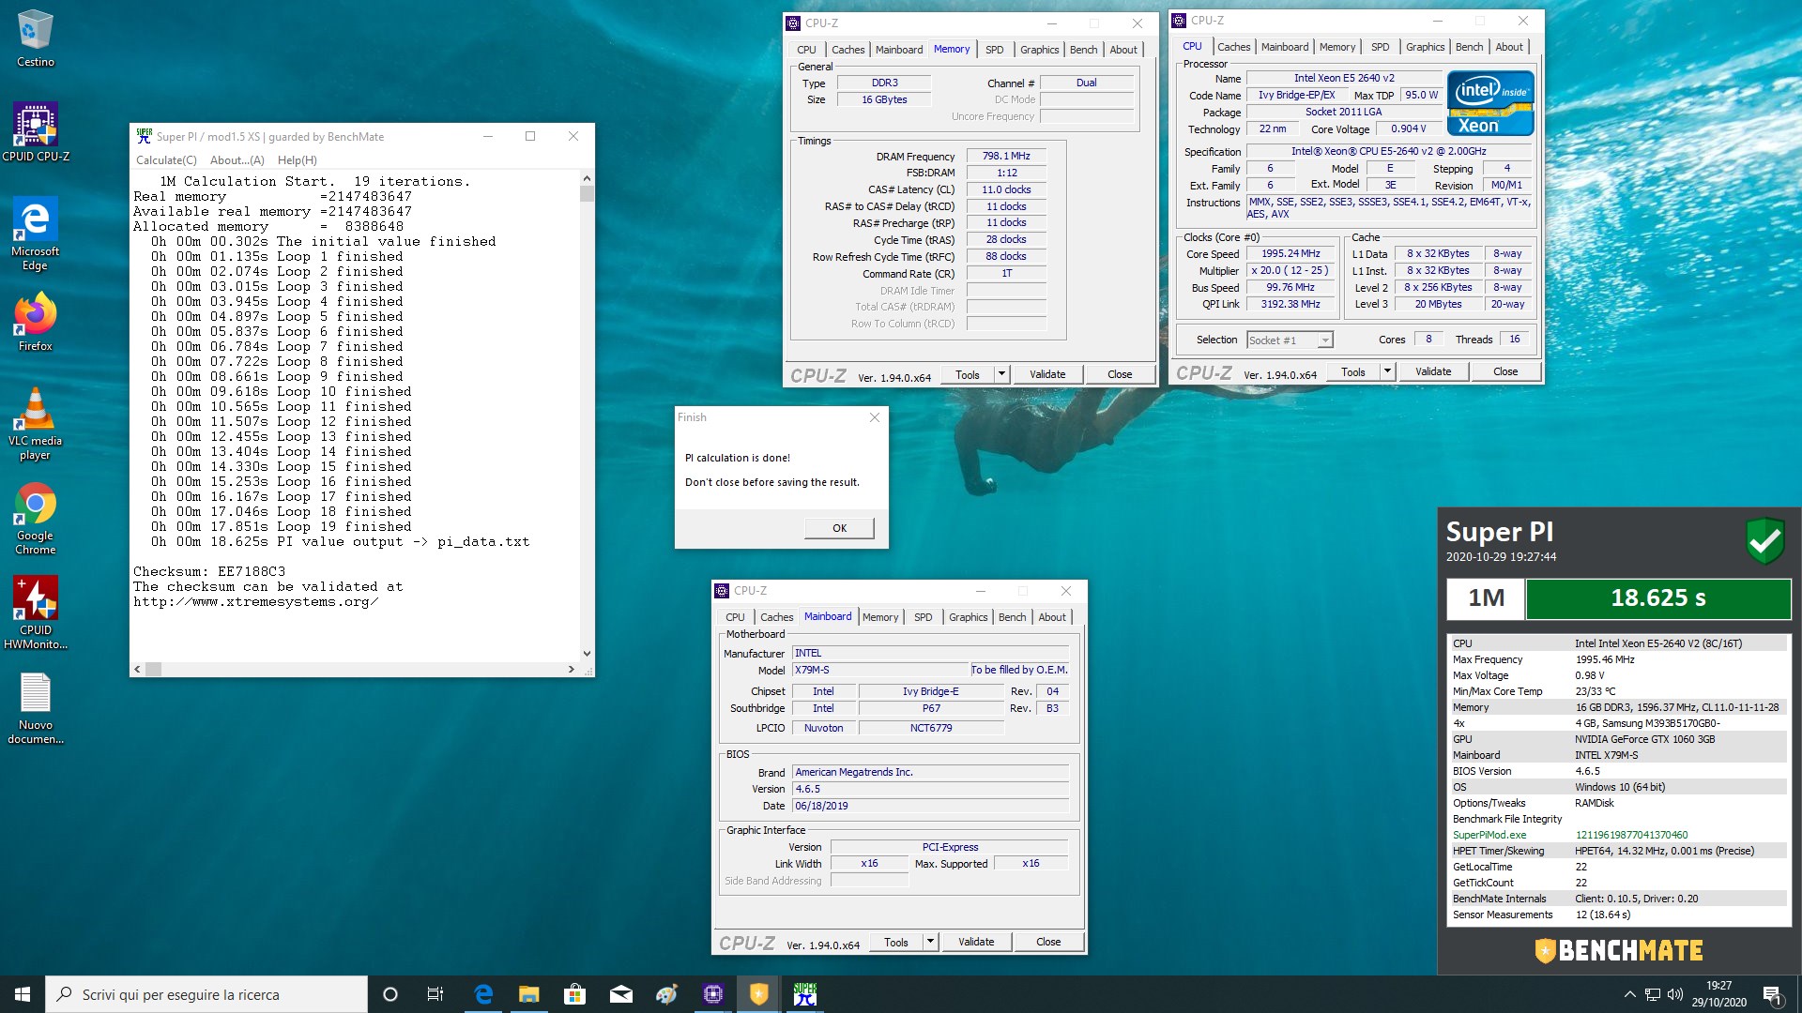Open About tab in Mainboard CPU-Z window
The height and width of the screenshot is (1013, 1802).
pos(1052,617)
